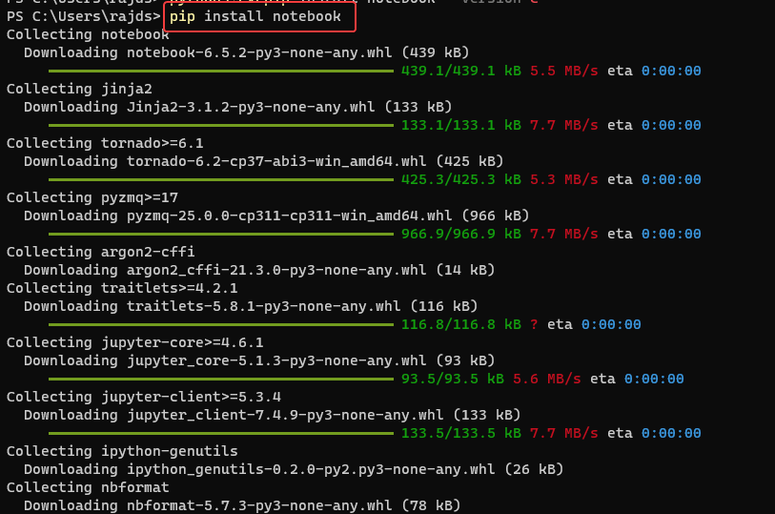Select 'Downloading tornado-6.2-cp37-abi3-win_amd64.whl' line
The height and width of the screenshot is (514, 775).
point(263,161)
